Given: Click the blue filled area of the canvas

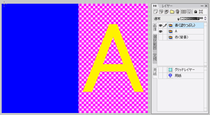Looking at the screenshot, I should tap(40, 58).
